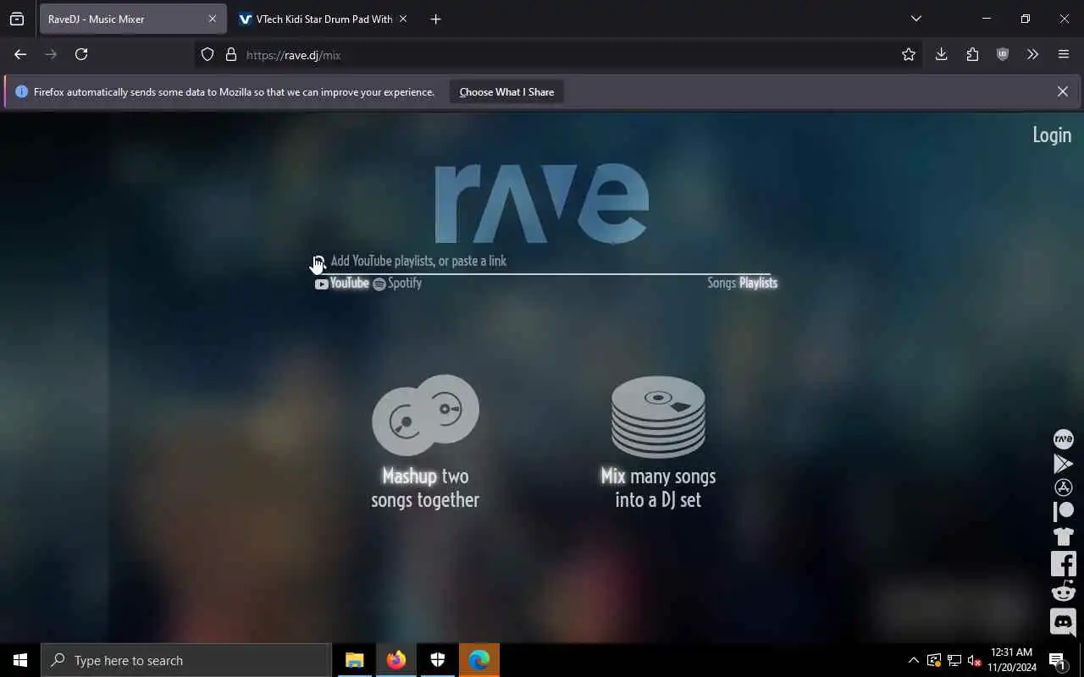Click the Rave logo at top
1084x677 pixels.
tap(542, 203)
